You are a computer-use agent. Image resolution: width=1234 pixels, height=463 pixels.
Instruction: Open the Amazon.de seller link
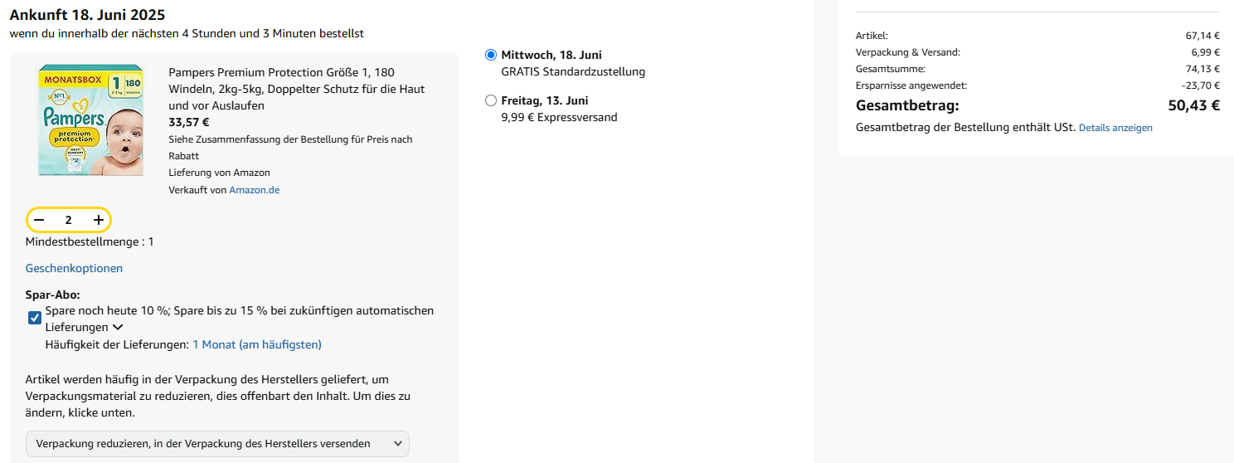pos(254,190)
